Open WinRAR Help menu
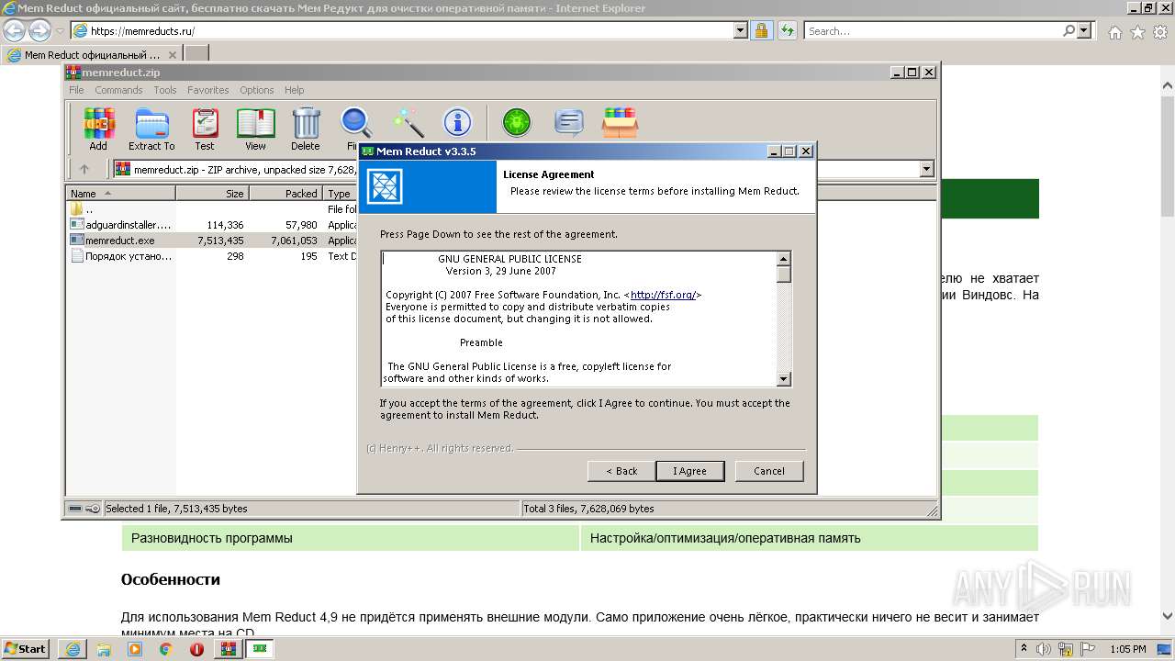Viewport: 1175px width, 661px height. click(x=294, y=90)
